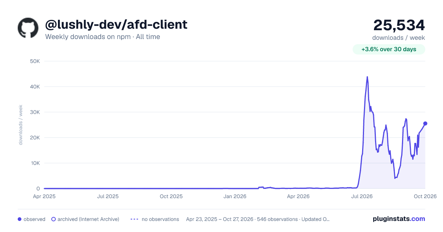Click the '10K' y-axis label
Image resolution: width=443 pixels, height=232 pixels.
click(35, 163)
